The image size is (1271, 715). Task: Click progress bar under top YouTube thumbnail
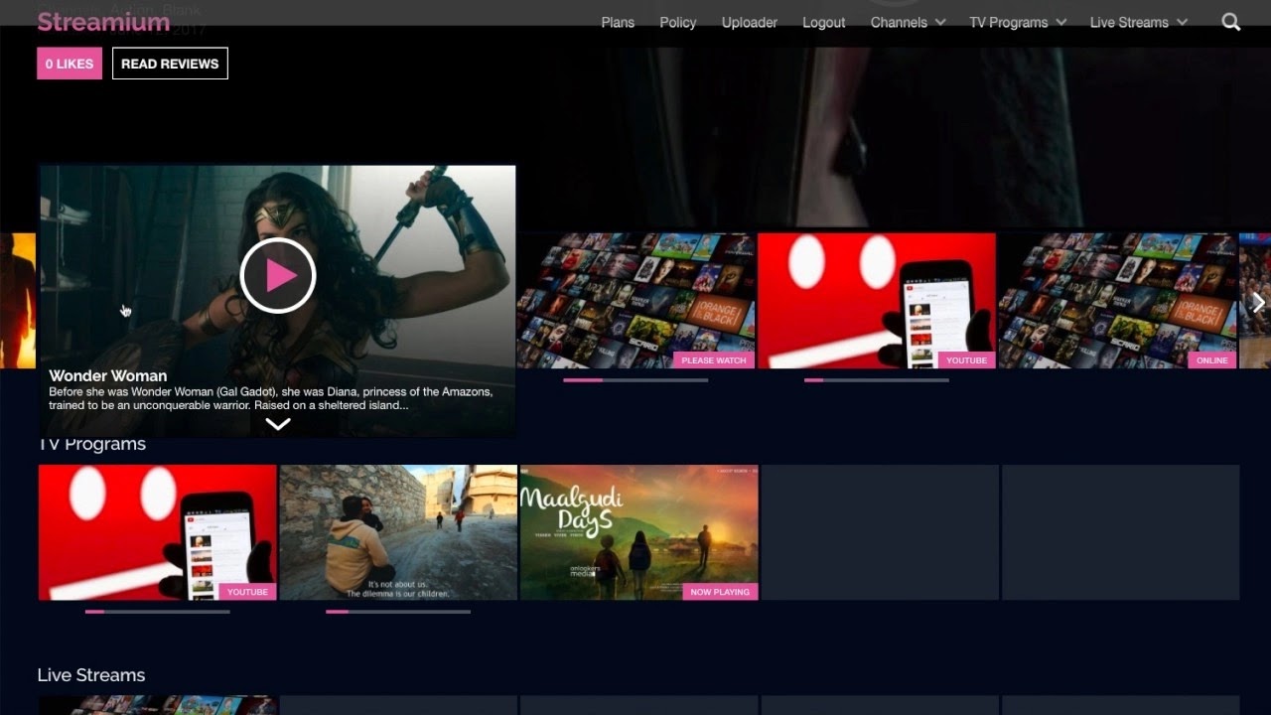tap(877, 379)
